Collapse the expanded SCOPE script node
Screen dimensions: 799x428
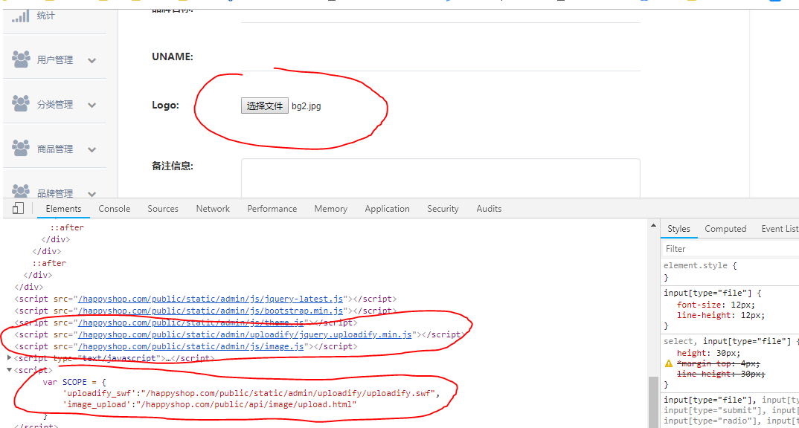pyautogui.click(x=9, y=370)
